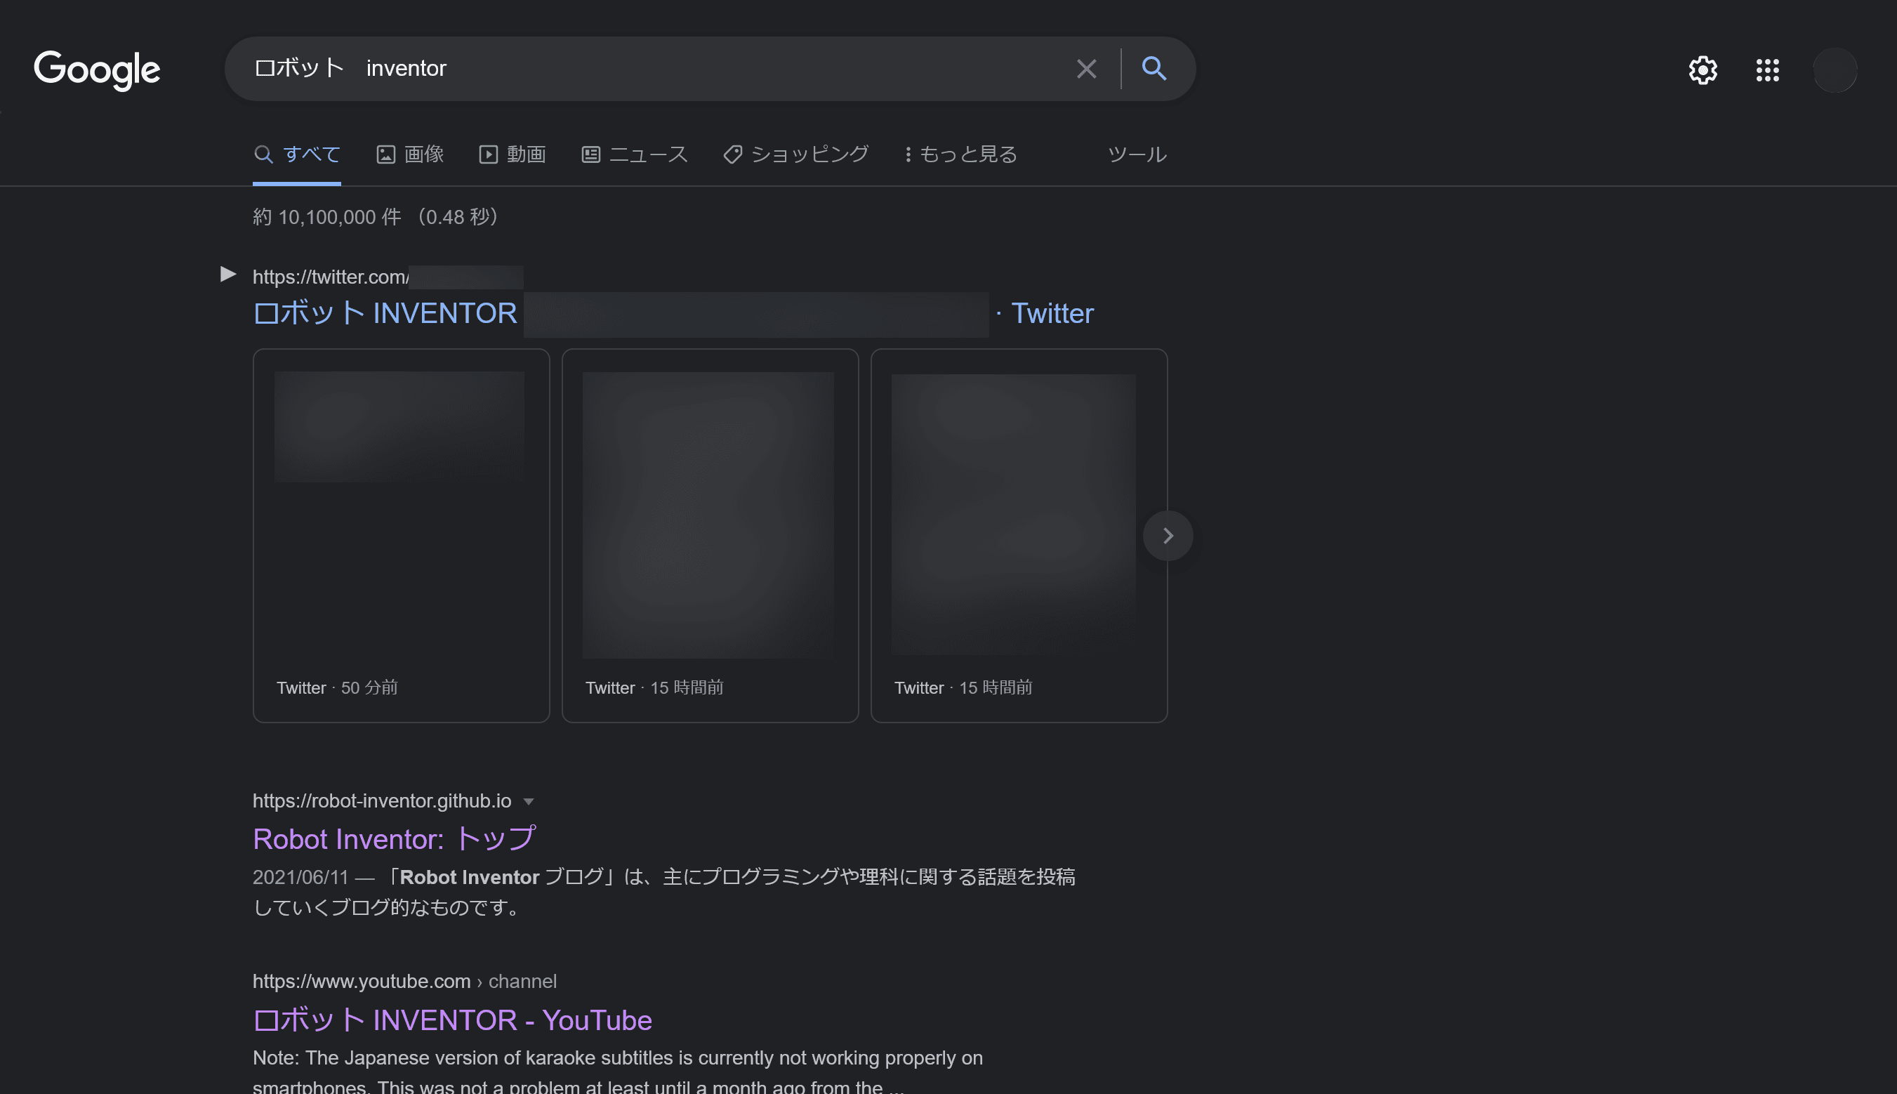Click the result count text 約 10,100,000 件
Screen dimensions: 1897x1094
coord(326,217)
